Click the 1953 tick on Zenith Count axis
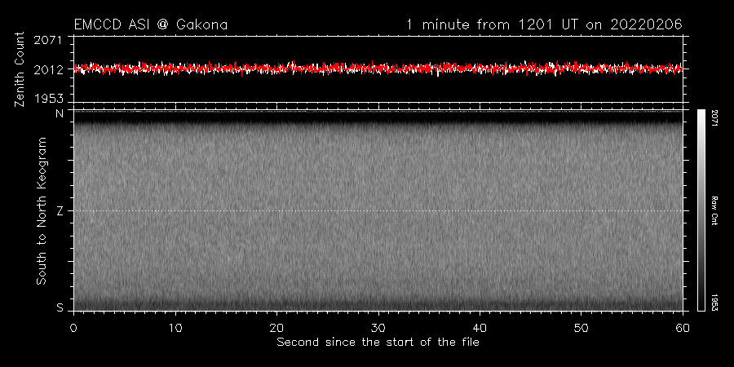 coord(48,99)
